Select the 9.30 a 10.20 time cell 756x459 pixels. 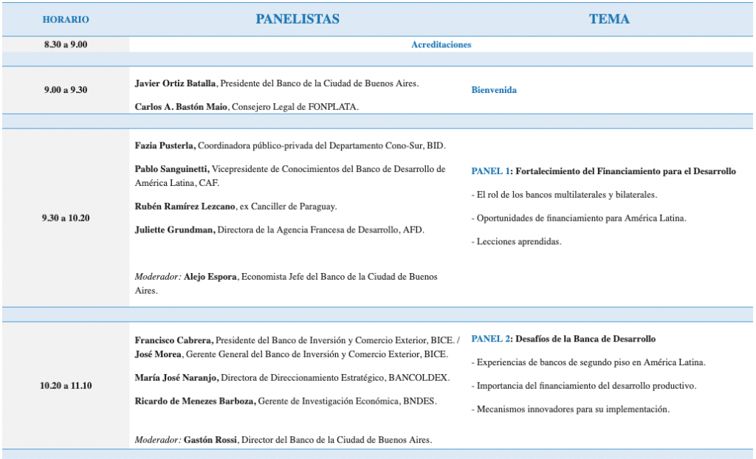(66, 218)
